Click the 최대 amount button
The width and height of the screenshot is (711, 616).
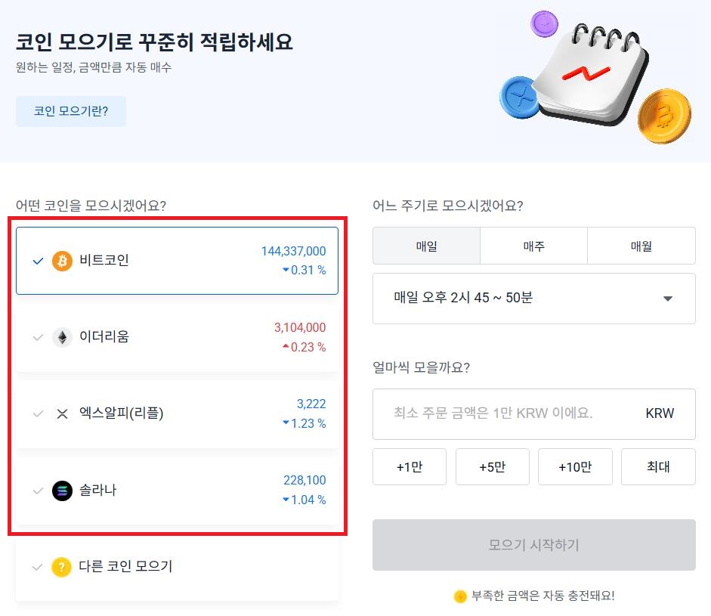pyautogui.click(x=658, y=467)
